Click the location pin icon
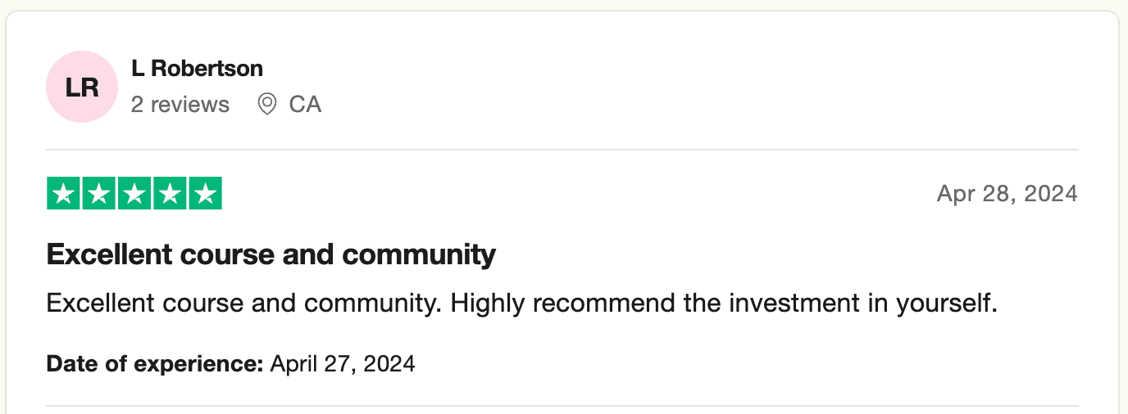This screenshot has height=414, width=1128. [267, 105]
